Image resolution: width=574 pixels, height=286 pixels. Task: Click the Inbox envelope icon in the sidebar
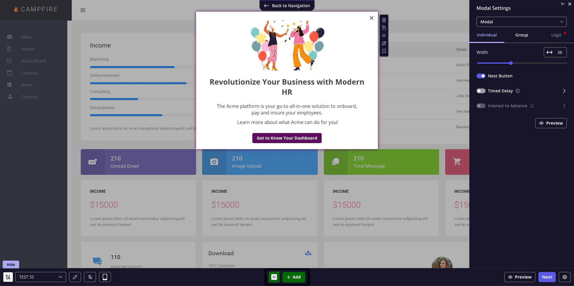pyautogui.click(x=10, y=37)
